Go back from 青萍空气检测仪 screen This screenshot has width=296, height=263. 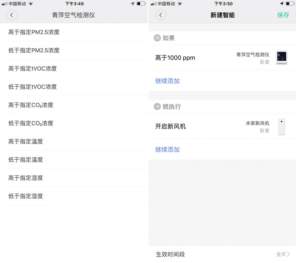[12, 15]
